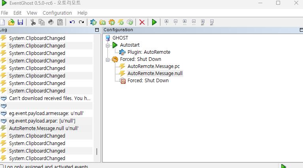Open the Edit menu
Image resolution: width=303 pixels, height=168 pixels.
click(17, 13)
